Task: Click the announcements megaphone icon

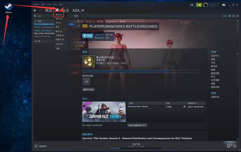Action: pyautogui.click(x=192, y=5)
